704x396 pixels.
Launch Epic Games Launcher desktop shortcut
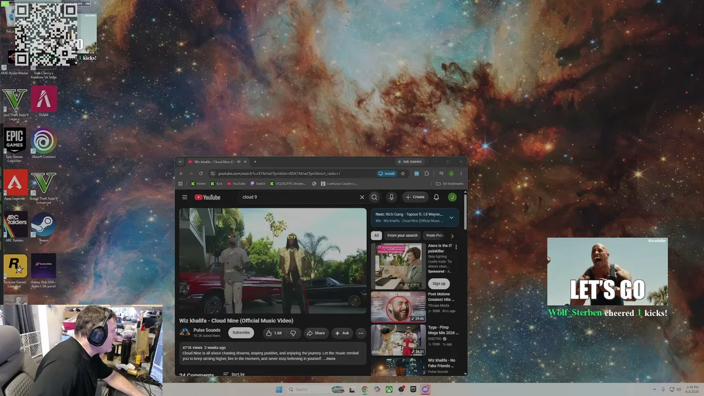[14, 146]
